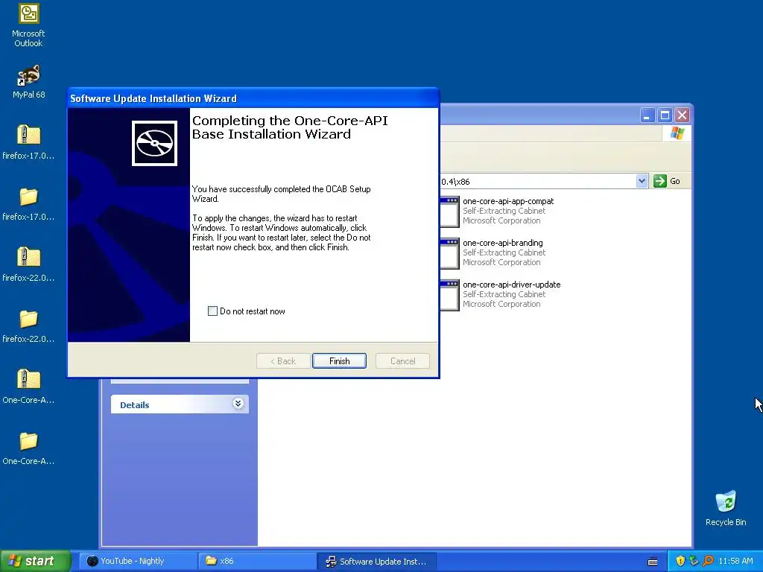Screen dimensions: 763x572
Task: Enable the Do not restart now checkbox
Action: click(x=212, y=311)
